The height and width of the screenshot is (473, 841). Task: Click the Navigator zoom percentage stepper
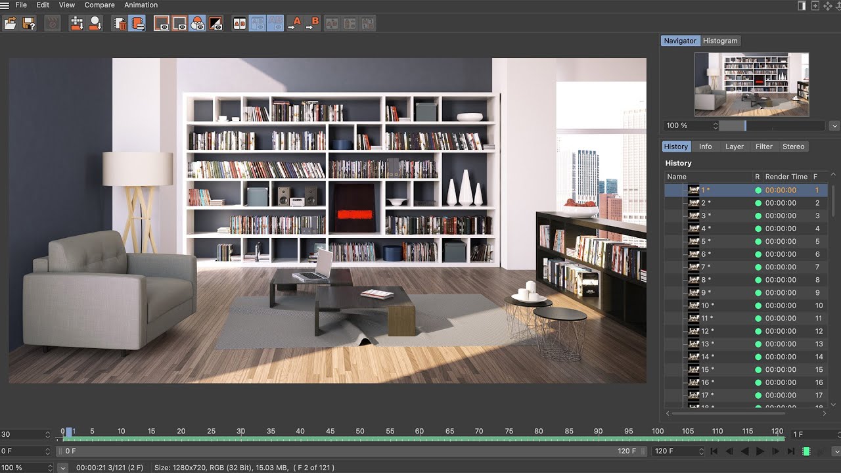pos(716,125)
